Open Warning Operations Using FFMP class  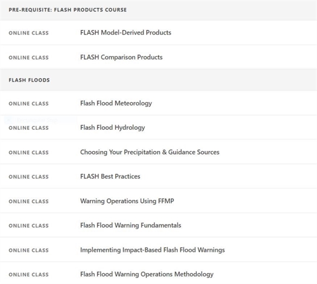(127, 201)
